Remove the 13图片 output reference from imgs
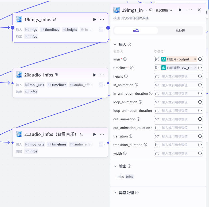This screenshot has width=209, height=207. (x=195, y=59)
